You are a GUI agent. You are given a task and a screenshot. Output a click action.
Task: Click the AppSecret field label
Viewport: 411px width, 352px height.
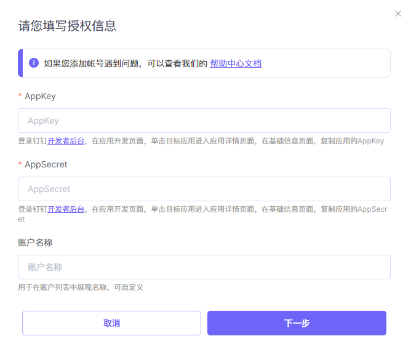46,164
